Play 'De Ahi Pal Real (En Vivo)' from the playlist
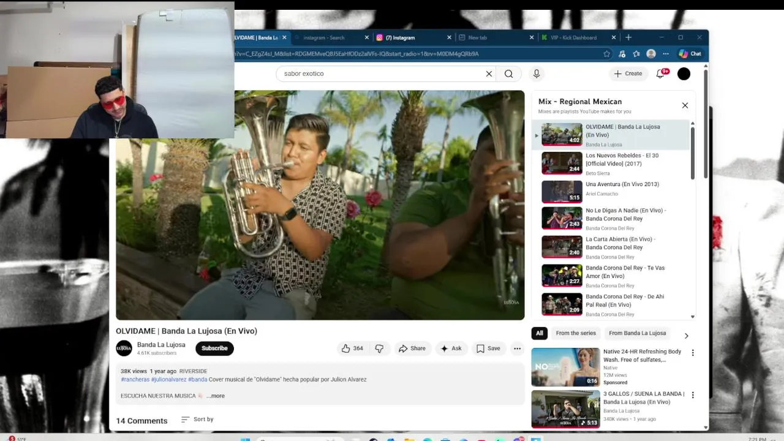Viewport: 784px width, 441px height. [612, 304]
